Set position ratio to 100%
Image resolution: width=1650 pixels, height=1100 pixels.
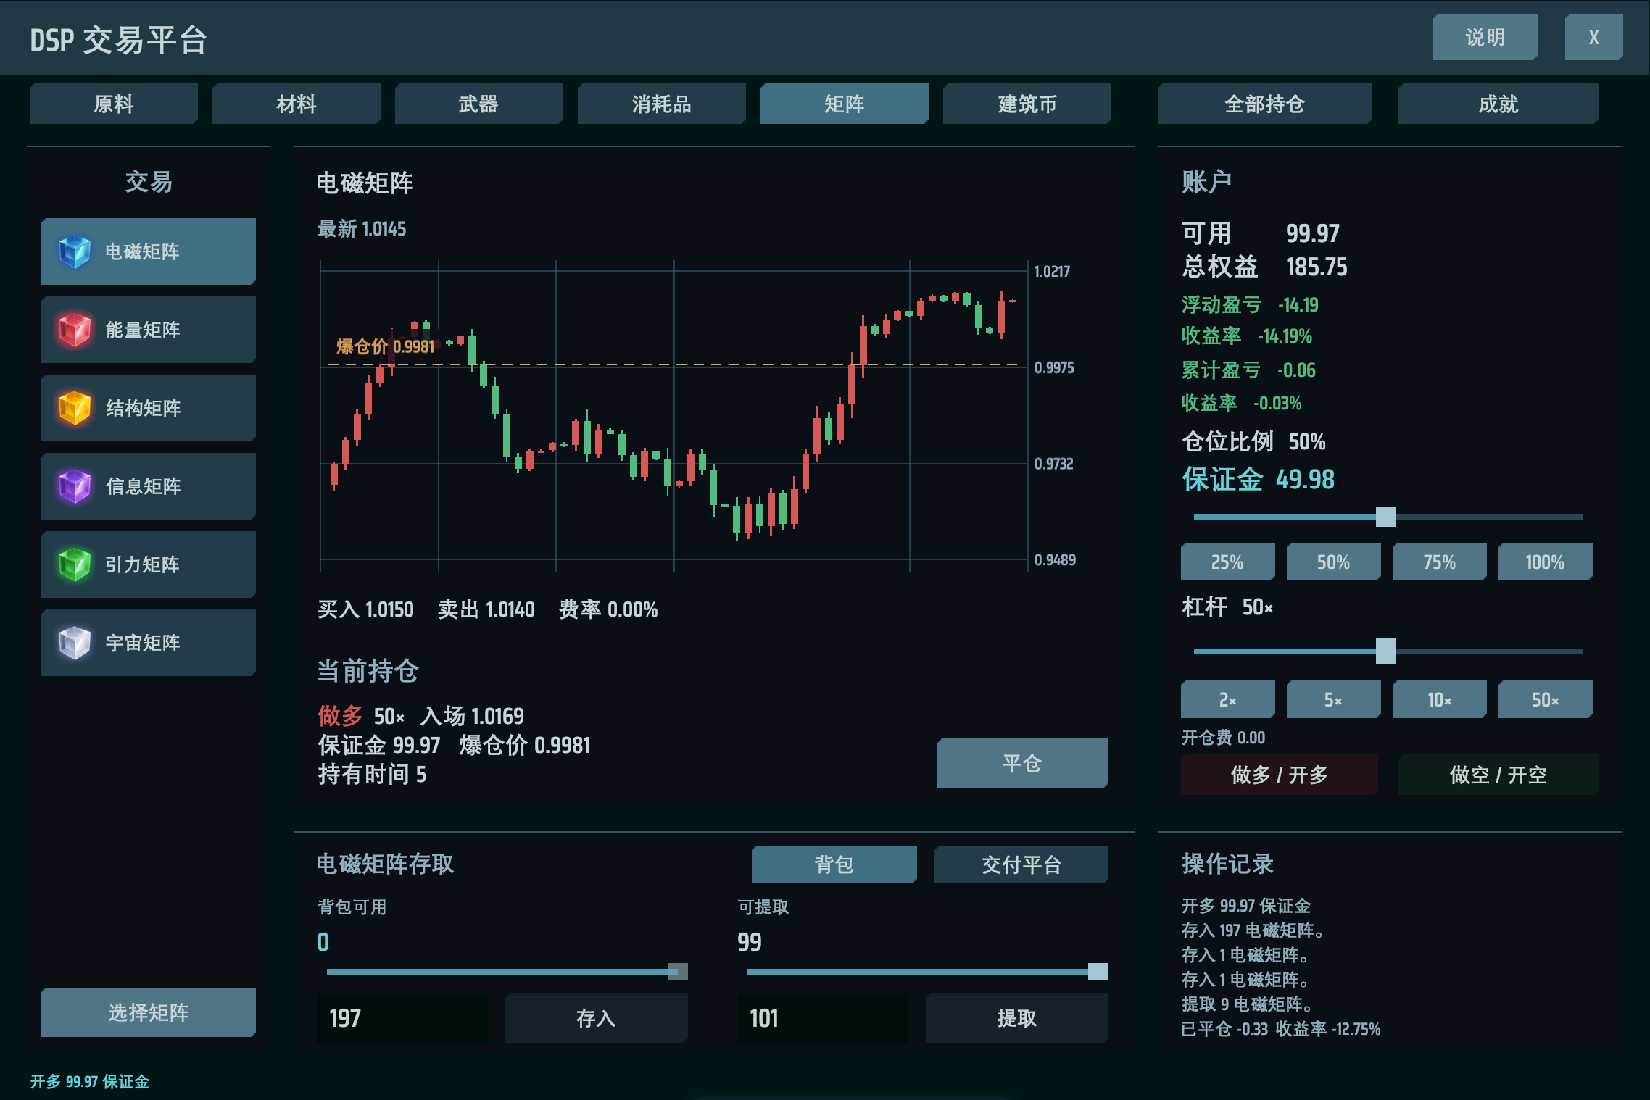(x=1546, y=562)
